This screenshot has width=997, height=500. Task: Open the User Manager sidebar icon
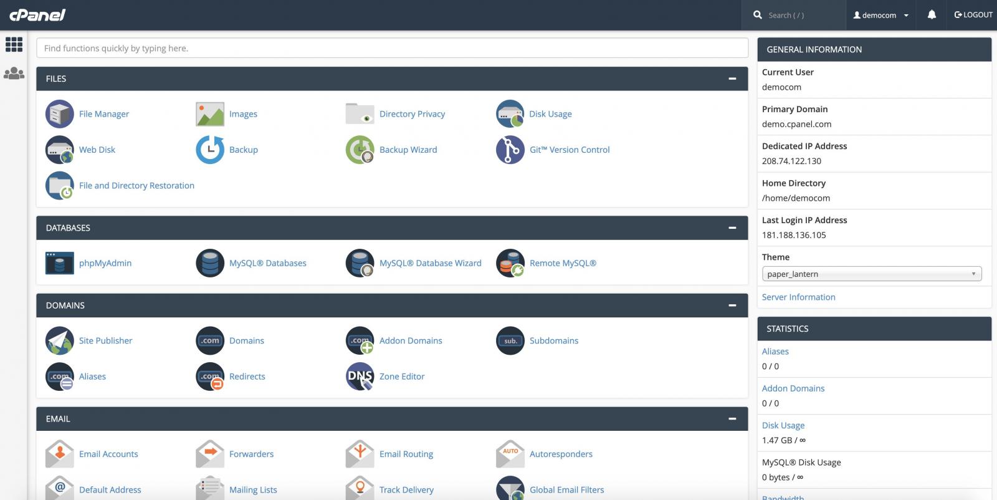(14, 74)
